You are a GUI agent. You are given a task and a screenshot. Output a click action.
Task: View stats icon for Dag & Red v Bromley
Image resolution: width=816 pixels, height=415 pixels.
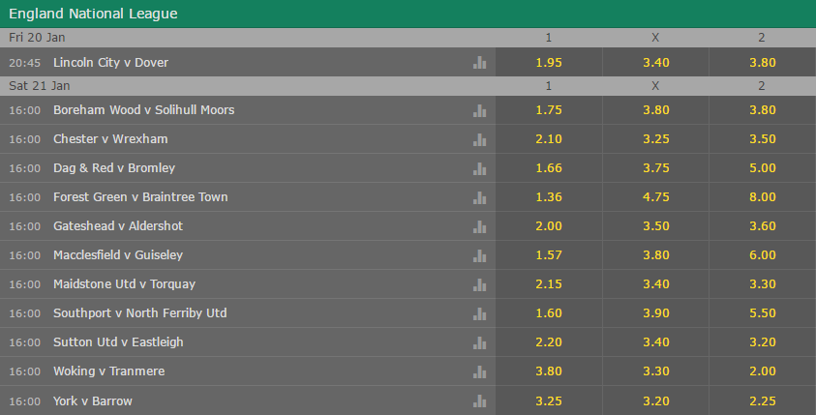479,168
